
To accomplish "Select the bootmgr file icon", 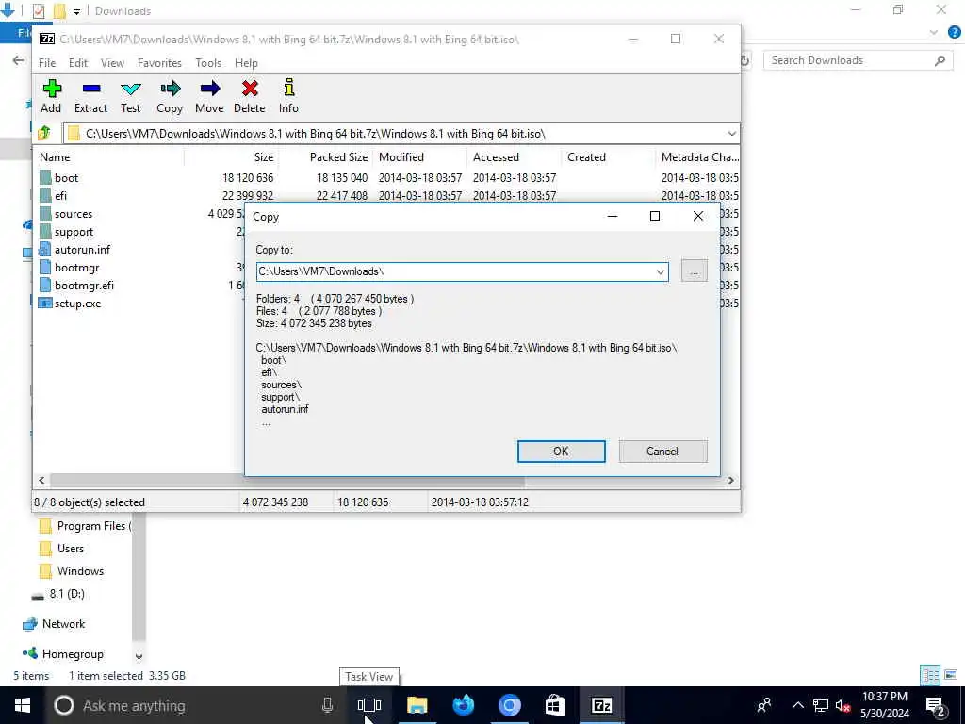I will pos(45,267).
